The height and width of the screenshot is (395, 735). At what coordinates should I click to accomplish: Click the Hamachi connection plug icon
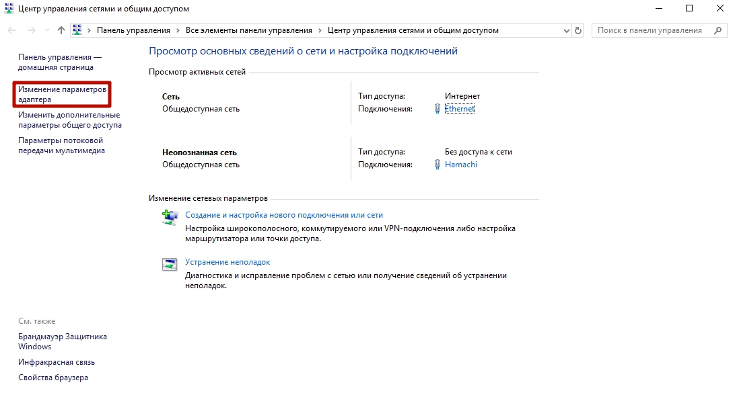[x=438, y=165]
